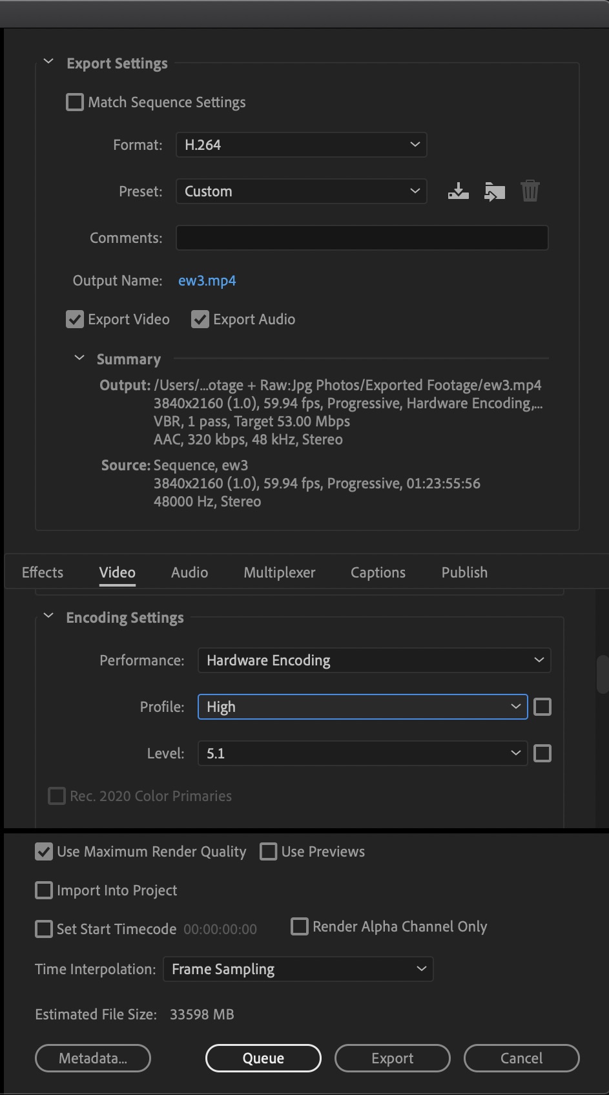609x1095 pixels.
Task: Click the video settings scrollbar thumb
Action: (603, 673)
